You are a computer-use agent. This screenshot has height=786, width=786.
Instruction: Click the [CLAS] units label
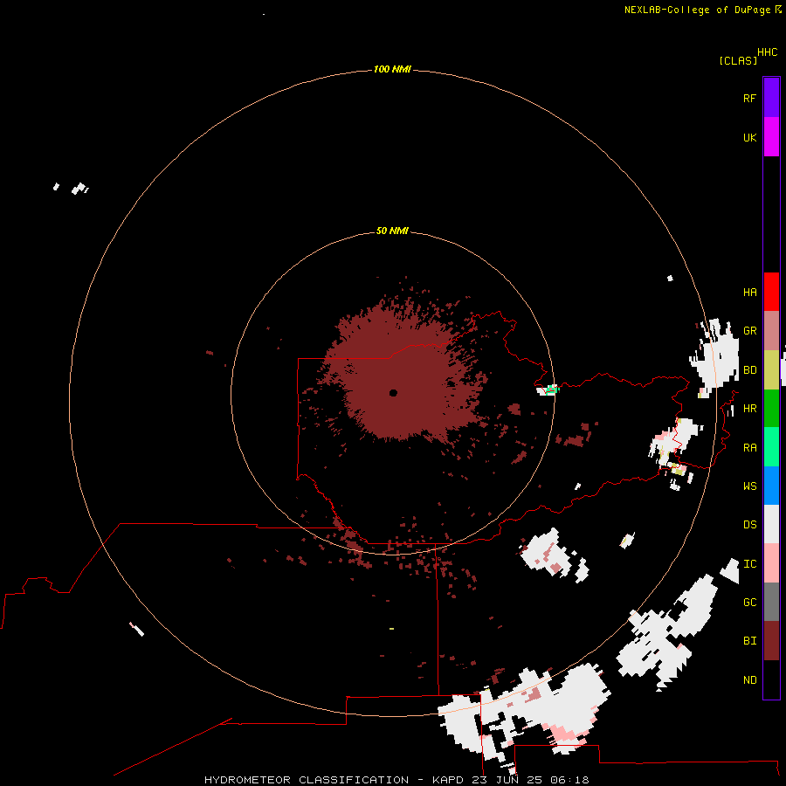click(x=738, y=60)
